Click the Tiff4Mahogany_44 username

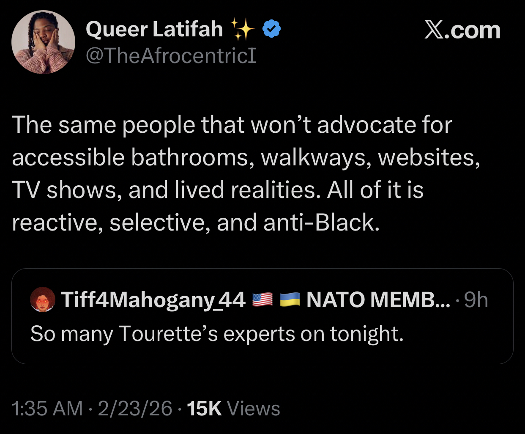click(x=153, y=300)
